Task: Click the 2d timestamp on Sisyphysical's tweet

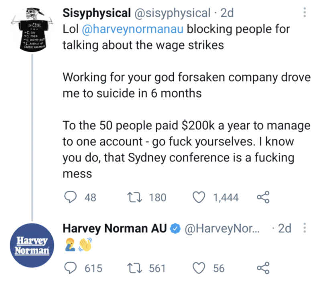Action: [x=227, y=13]
